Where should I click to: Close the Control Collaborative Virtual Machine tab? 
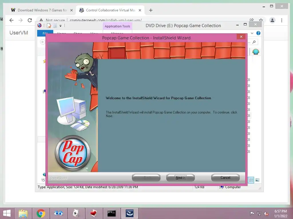point(140,10)
